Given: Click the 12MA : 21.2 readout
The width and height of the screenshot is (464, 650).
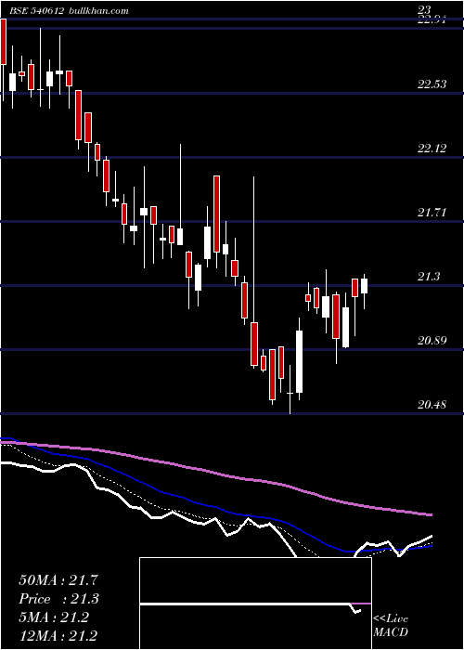Looking at the screenshot, I should [58, 636].
